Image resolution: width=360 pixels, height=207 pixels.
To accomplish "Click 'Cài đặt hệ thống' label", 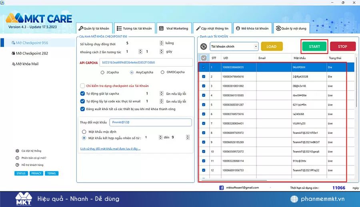I will pos(32,151).
